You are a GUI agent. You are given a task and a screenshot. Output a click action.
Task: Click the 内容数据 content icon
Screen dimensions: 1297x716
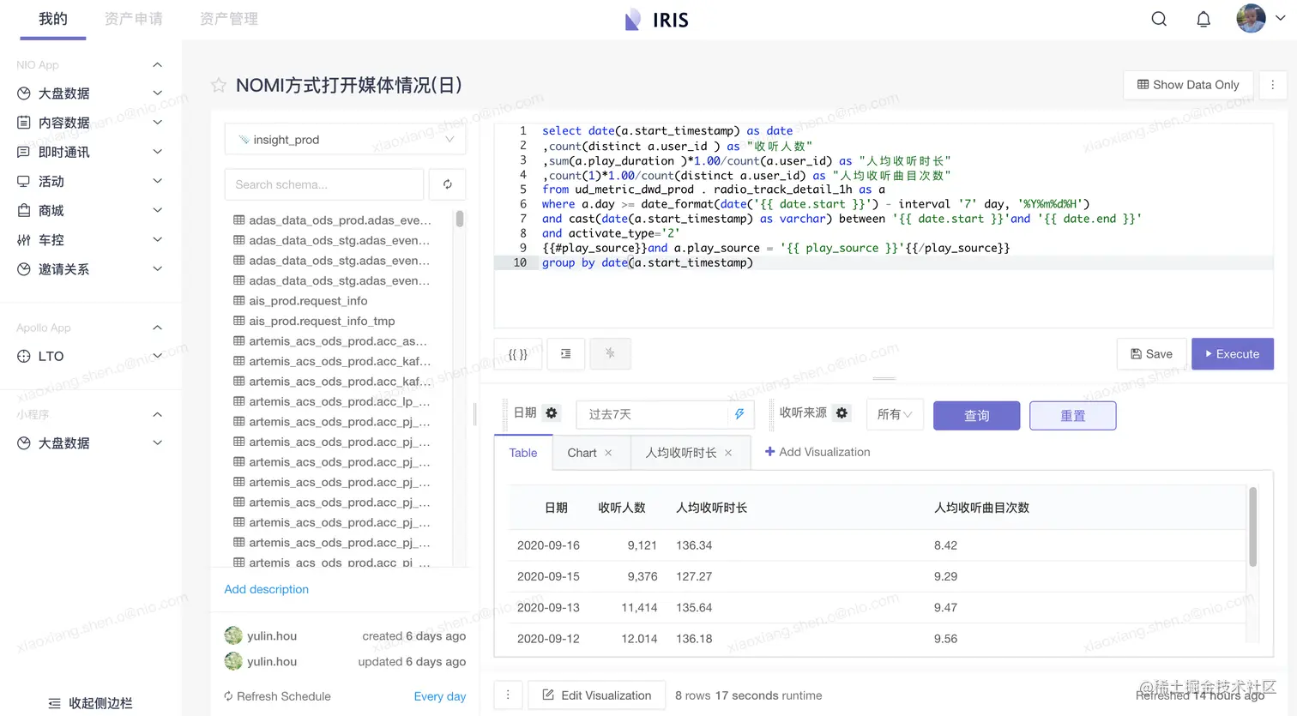(x=24, y=123)
